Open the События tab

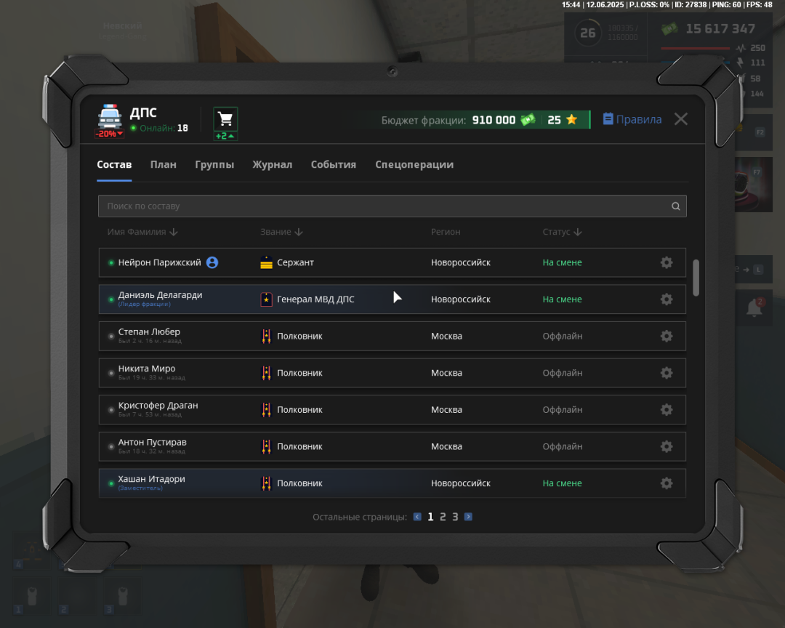click(334, 165)
